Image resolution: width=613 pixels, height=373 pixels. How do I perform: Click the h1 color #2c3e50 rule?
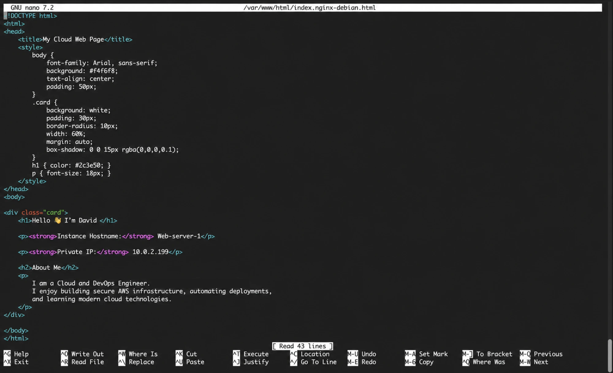click(x=71, y=165)
